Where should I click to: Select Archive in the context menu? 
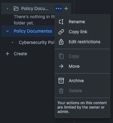tap(82, 81)
